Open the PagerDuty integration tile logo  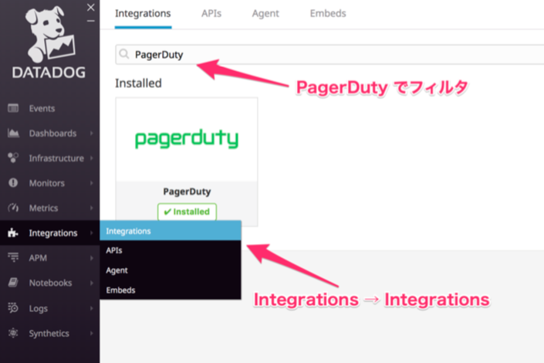(187, 139)
